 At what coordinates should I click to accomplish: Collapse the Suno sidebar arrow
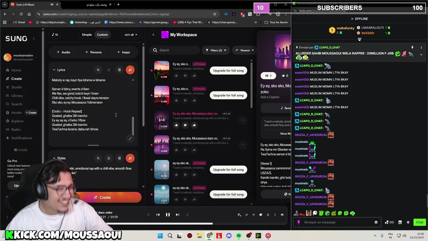tap(34, 39)
